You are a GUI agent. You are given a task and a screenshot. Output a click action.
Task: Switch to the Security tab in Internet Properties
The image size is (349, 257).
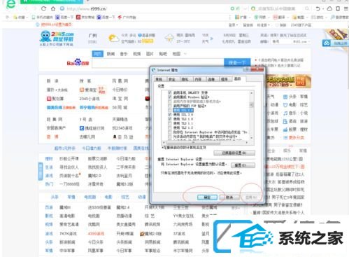click(172, 79)
